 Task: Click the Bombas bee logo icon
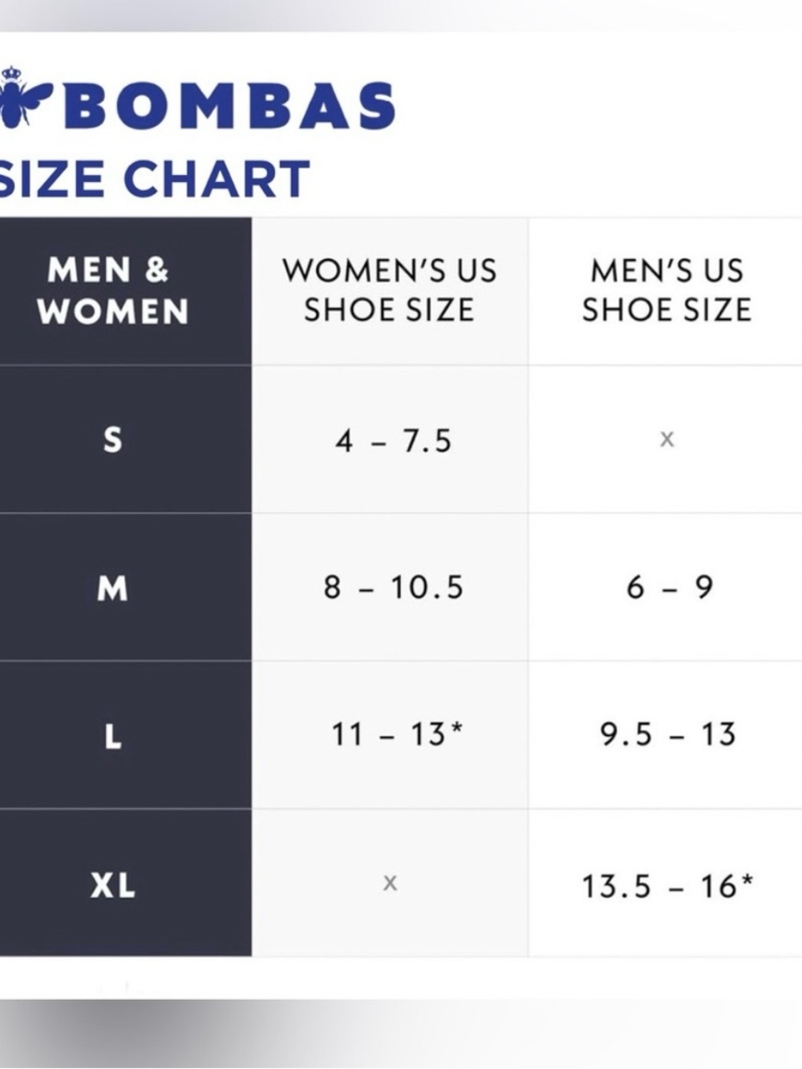pyautogui.click(x=25, y=98)
